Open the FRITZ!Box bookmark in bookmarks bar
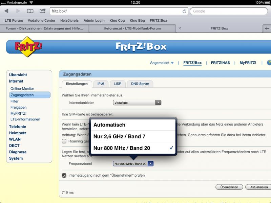The width and height of the screenshot is (271, 203). pyautogui.click(x=158, y=21)
